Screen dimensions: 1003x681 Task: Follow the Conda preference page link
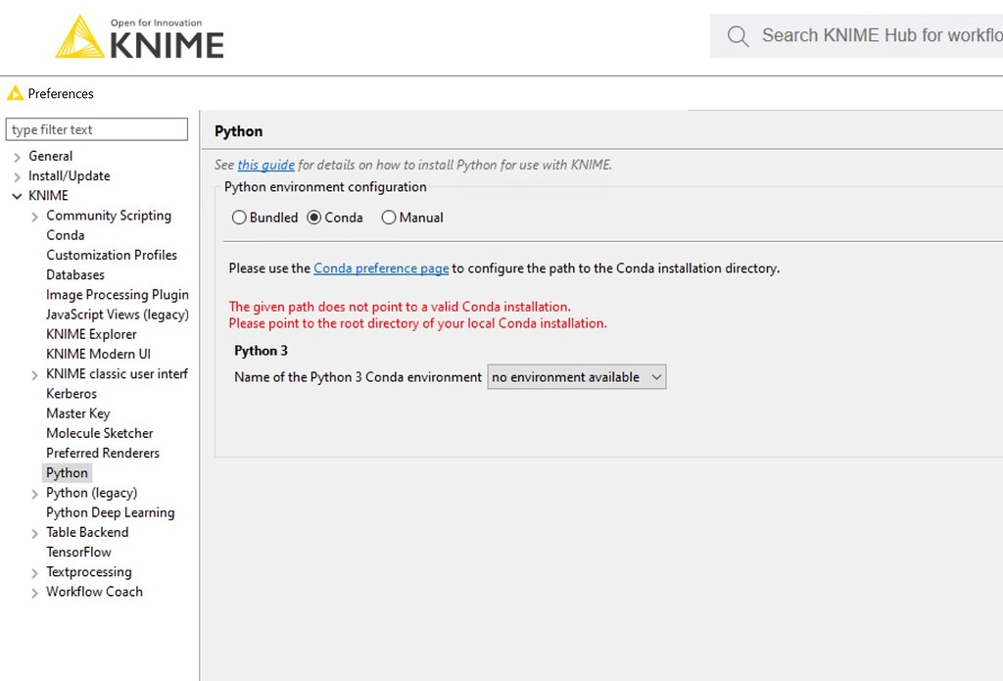click(x=381, y=268)
